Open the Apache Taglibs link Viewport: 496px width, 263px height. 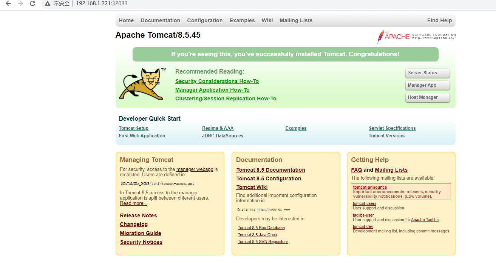(x=425, y=220)
